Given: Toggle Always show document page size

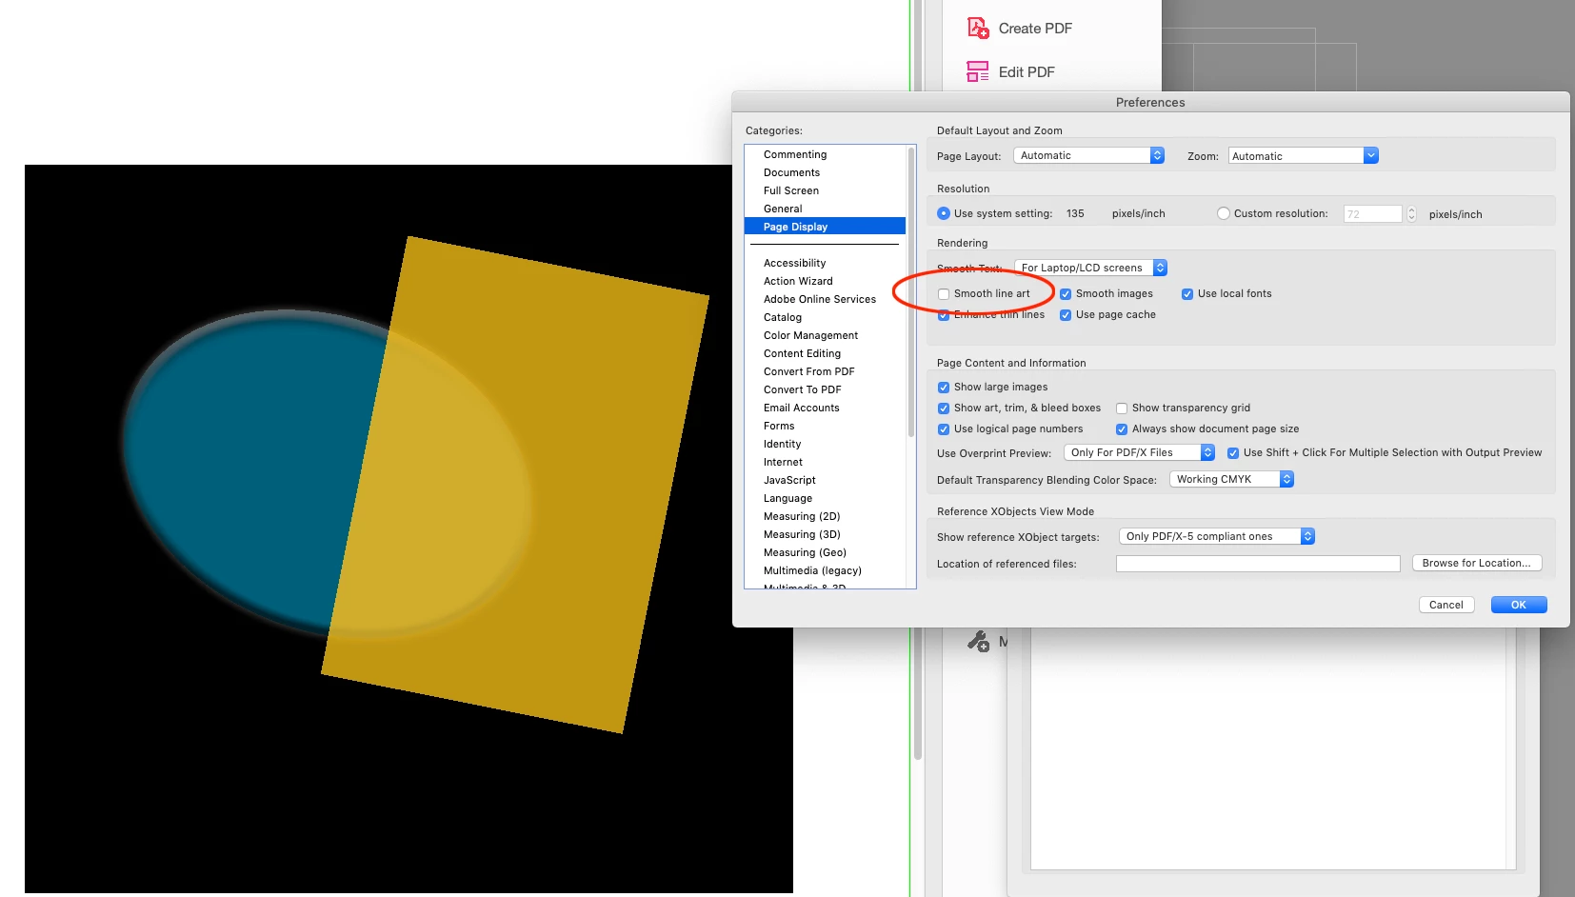Looking at the screenshot, I should 1122,429.
